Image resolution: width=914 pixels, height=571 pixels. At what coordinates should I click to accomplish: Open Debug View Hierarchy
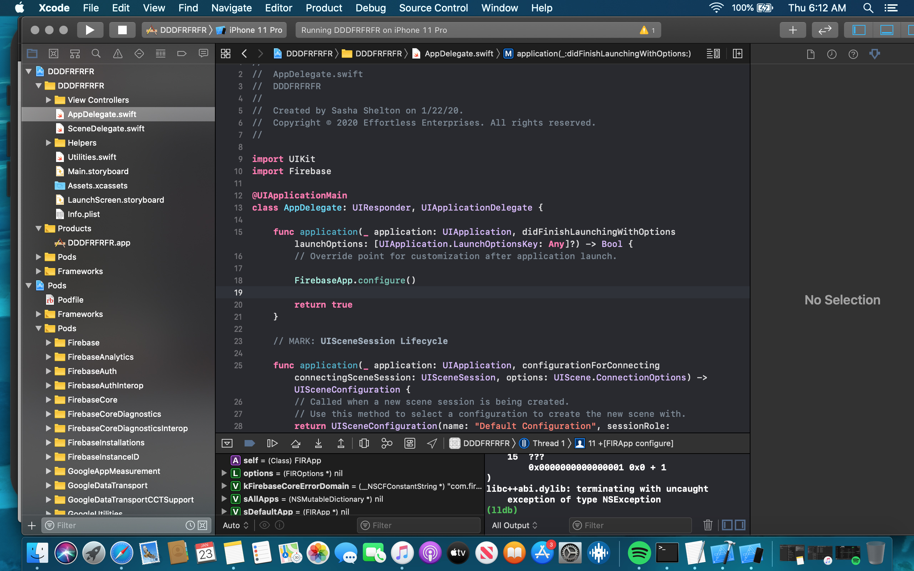pos(364,443)
